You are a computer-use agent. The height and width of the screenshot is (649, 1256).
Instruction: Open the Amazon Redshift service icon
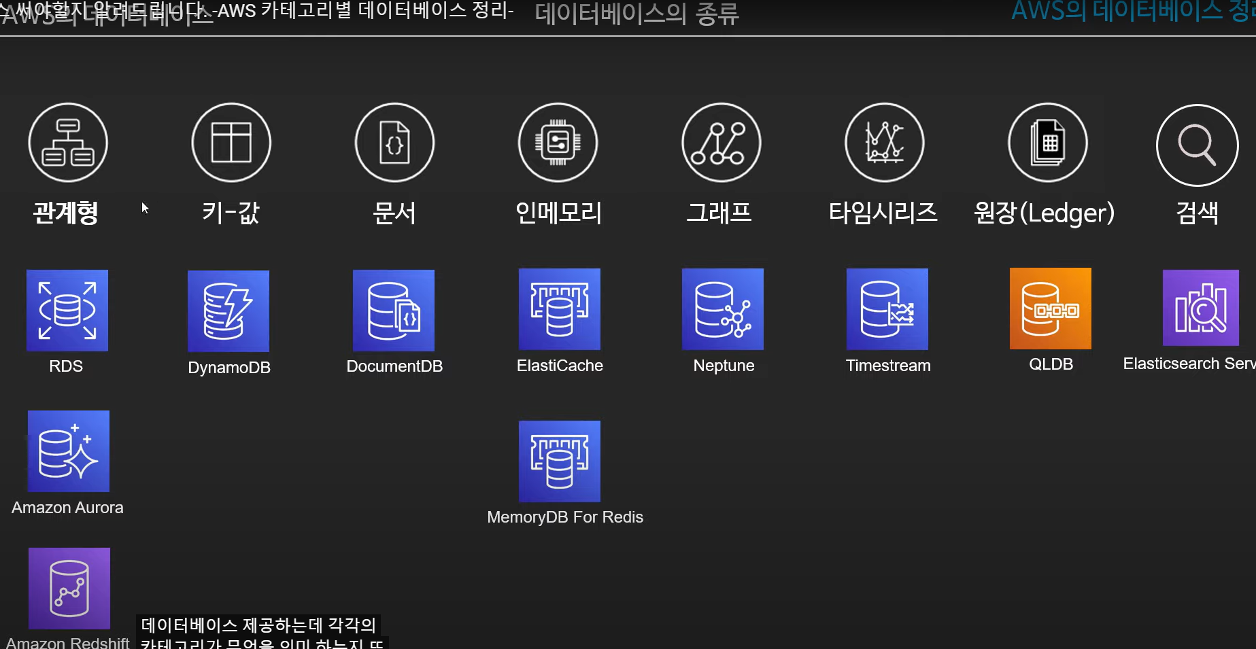pyautogui.click(x=69, y=589)
